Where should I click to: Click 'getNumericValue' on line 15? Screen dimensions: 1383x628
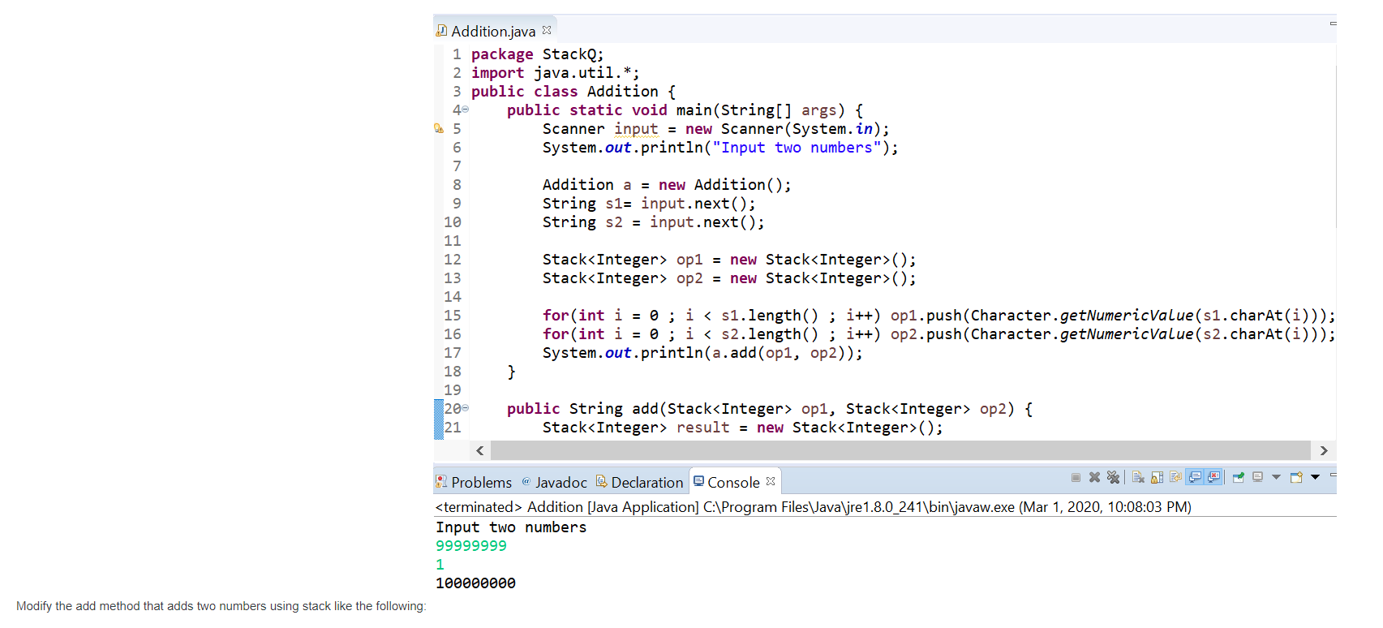pos(1127,316)
